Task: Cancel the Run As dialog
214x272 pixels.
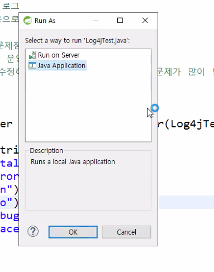Action: (x=126, y=232)
